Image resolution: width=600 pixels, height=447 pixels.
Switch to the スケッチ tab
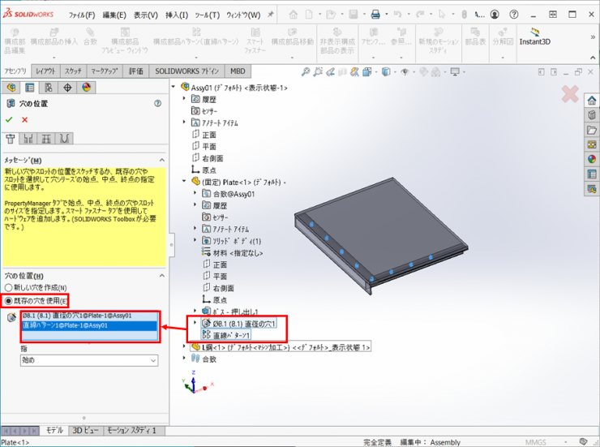[73, 71]
